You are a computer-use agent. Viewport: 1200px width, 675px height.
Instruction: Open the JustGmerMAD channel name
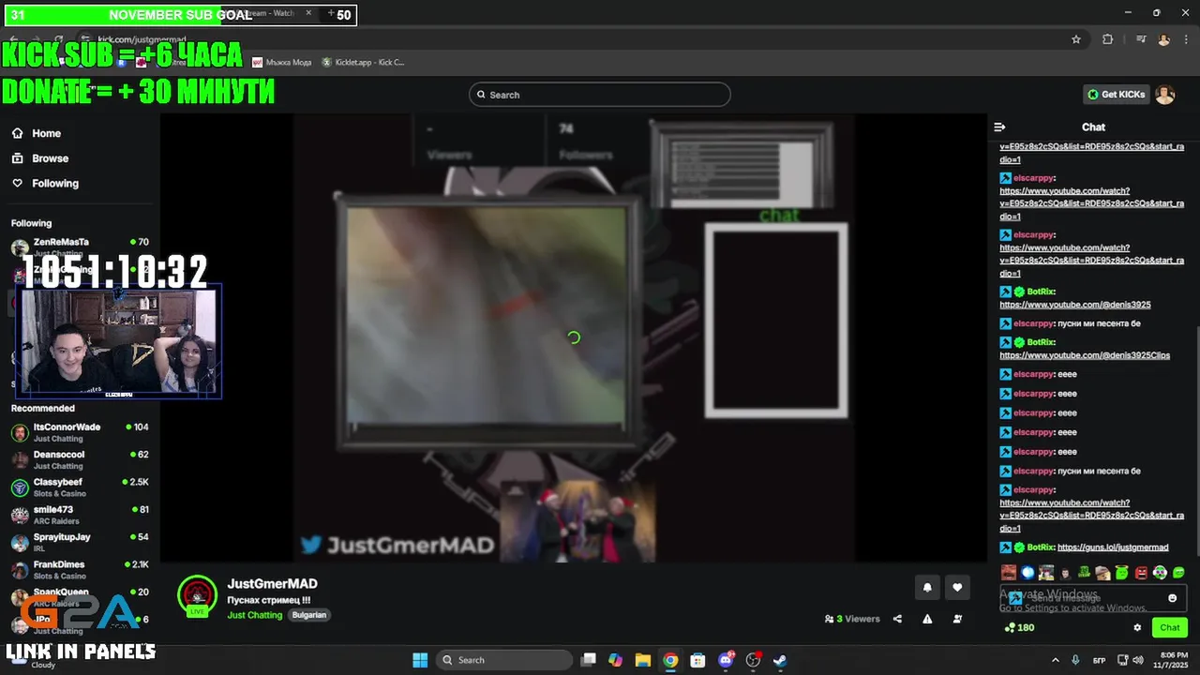coord(272,584)
